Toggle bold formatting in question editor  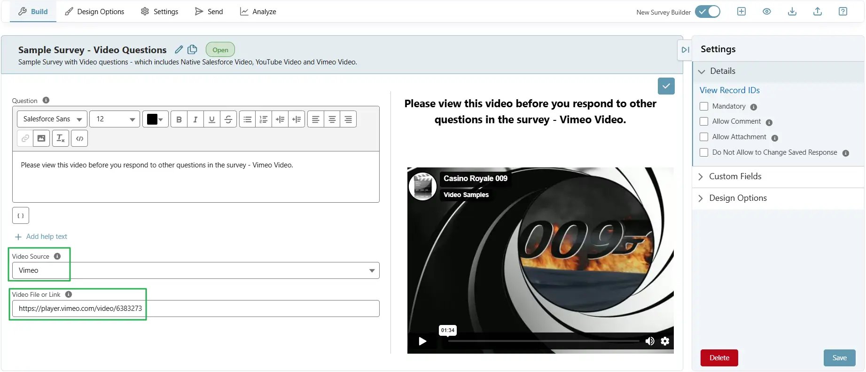click(179, 119)
